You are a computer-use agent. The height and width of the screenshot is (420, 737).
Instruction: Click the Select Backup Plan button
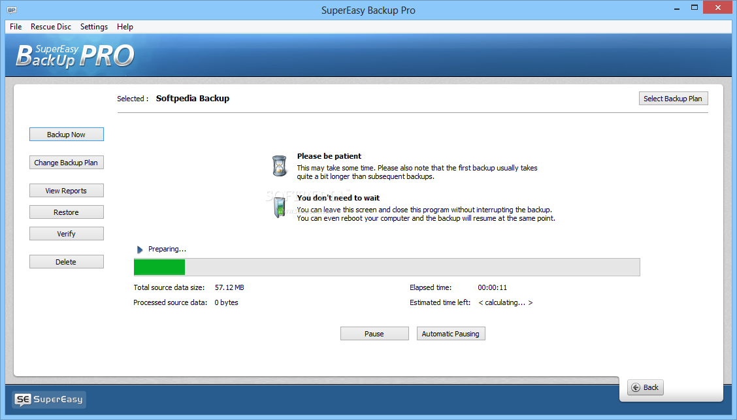click(x=673, y=99)
